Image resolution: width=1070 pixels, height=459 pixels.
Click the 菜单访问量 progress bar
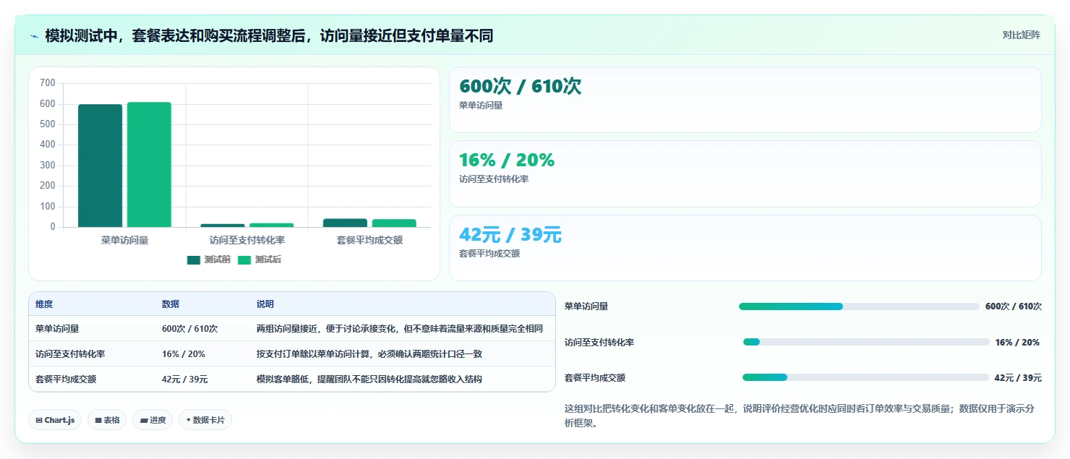[x=859, y=306]
